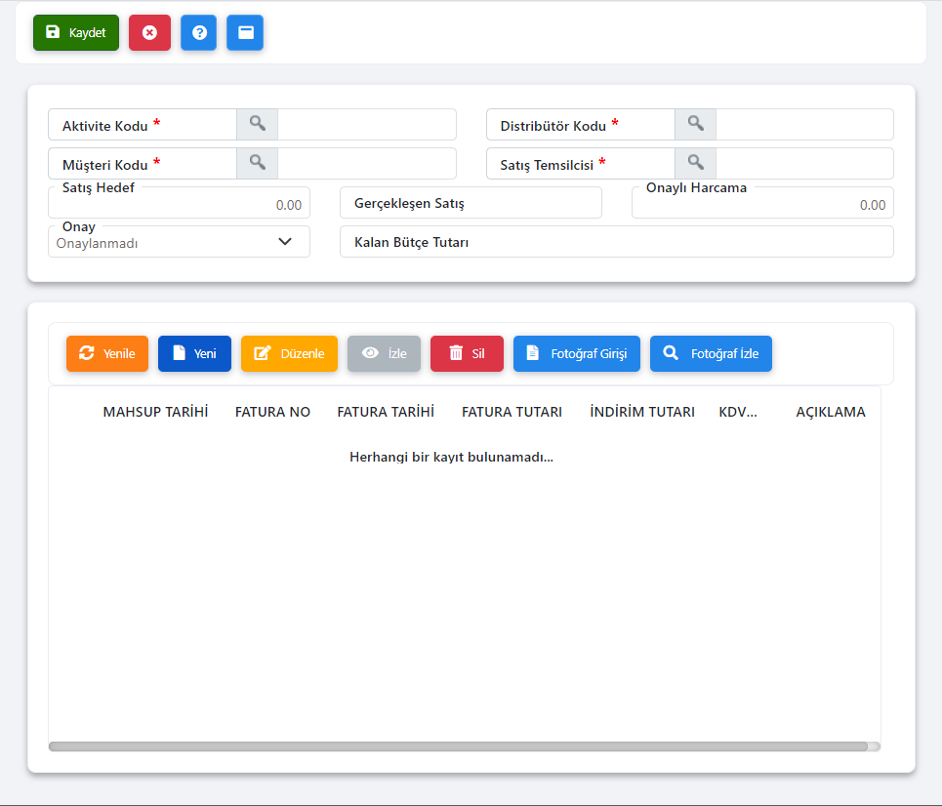Click the orange Düzenle edit button

pyautogui.click(x=289, y=353)
